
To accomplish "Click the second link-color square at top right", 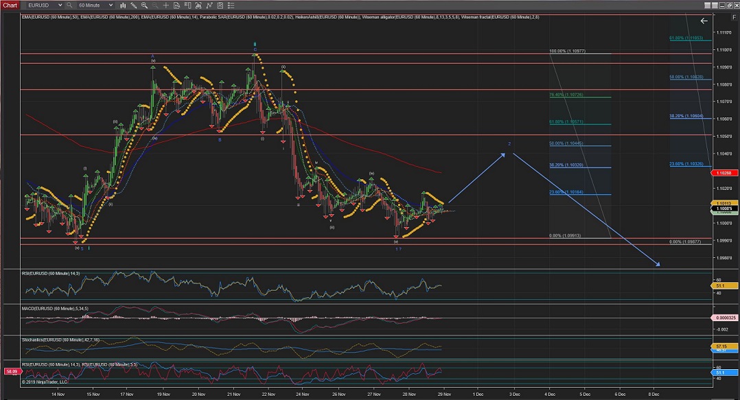I will [x=715, y=5].
